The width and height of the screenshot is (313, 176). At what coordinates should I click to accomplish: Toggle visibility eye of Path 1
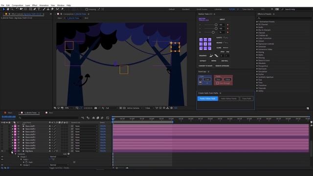click(2, 159)
